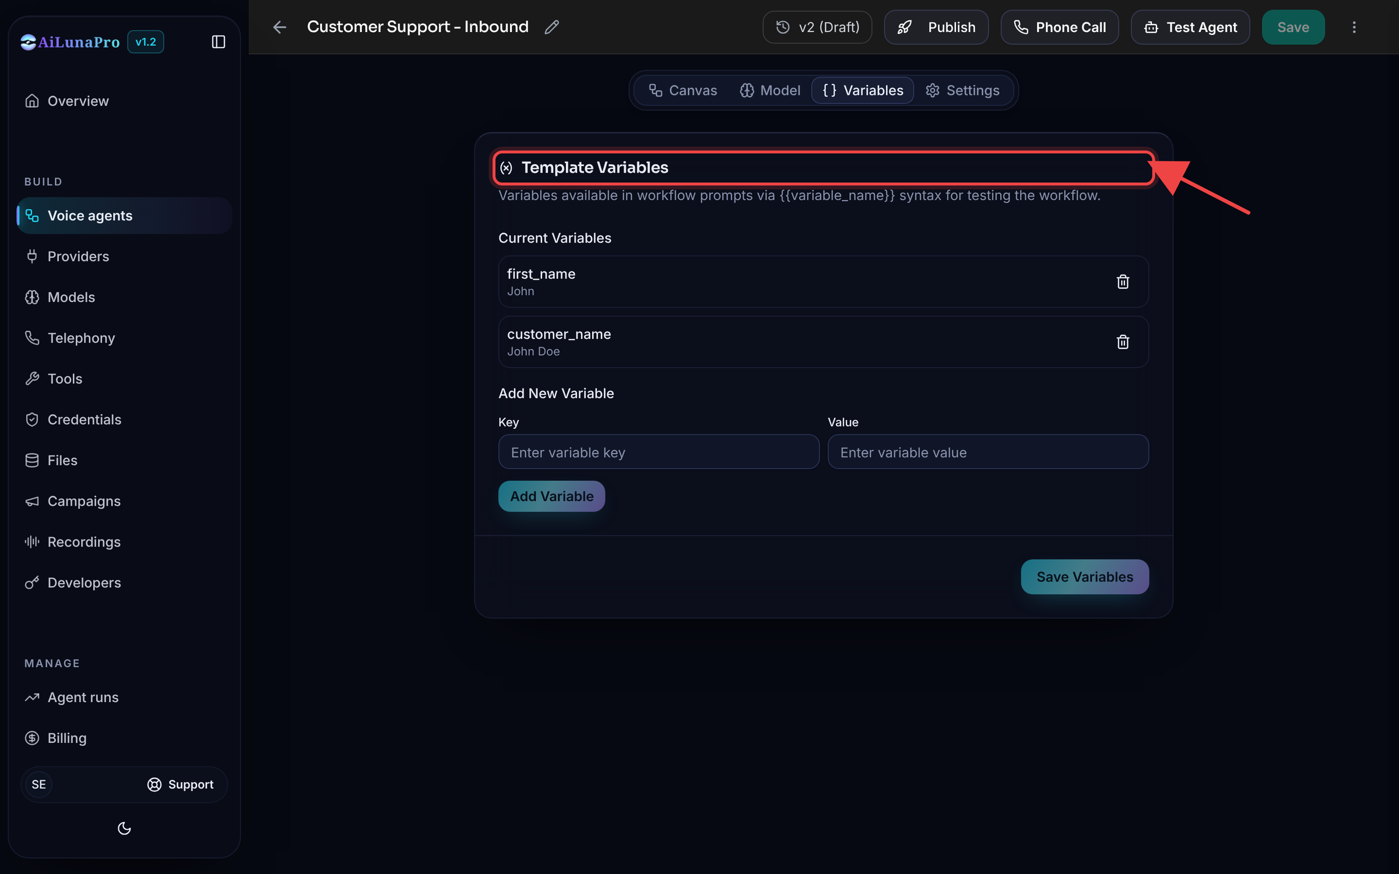The height and width of the screenshot is (874, 1399).
Task: Focus the variable value input
Action: (x=988, y=452)
